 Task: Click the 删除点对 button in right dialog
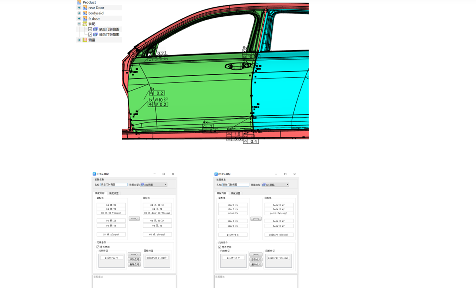(256, 264)
